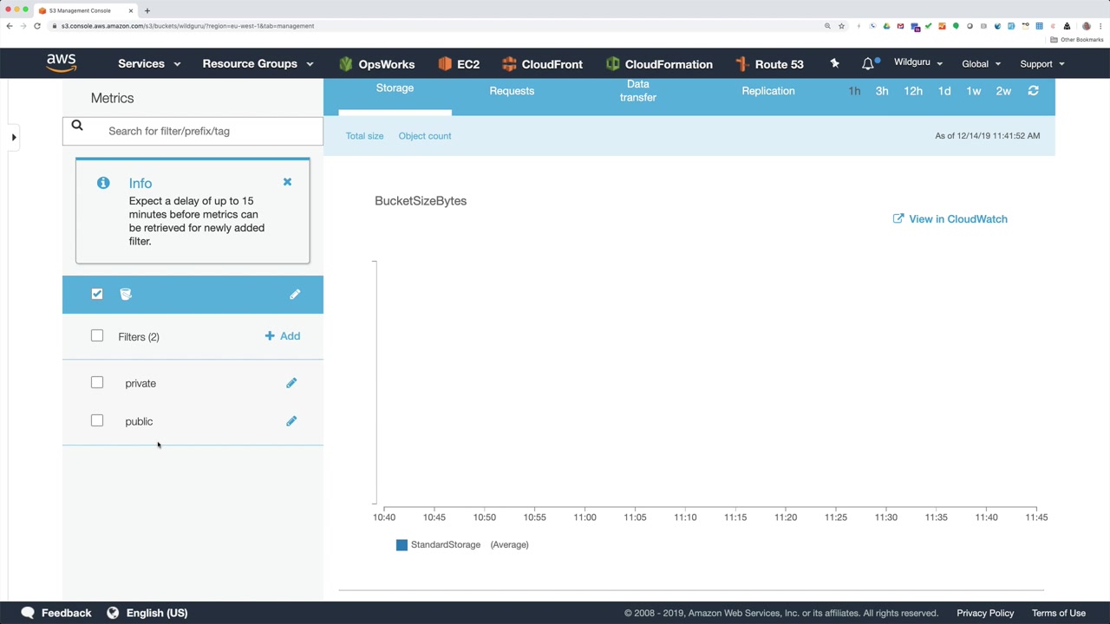Click the filter/prefix/tag search field
Image resolution: width=1110 pixels, height=624 pixels.
tap(193, 131)
